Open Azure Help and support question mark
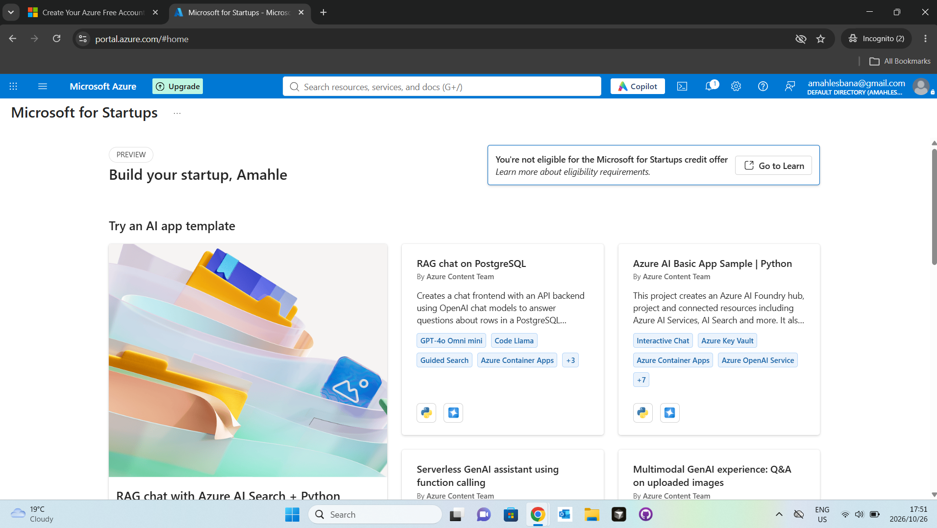The width and height of the screenshot is (937, 528). pyautogui.click(x=763, y=86)
